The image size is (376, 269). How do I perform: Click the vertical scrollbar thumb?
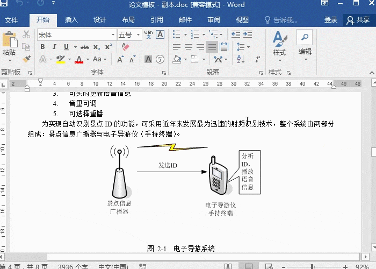pyautogui.click(x=374, y=152)
